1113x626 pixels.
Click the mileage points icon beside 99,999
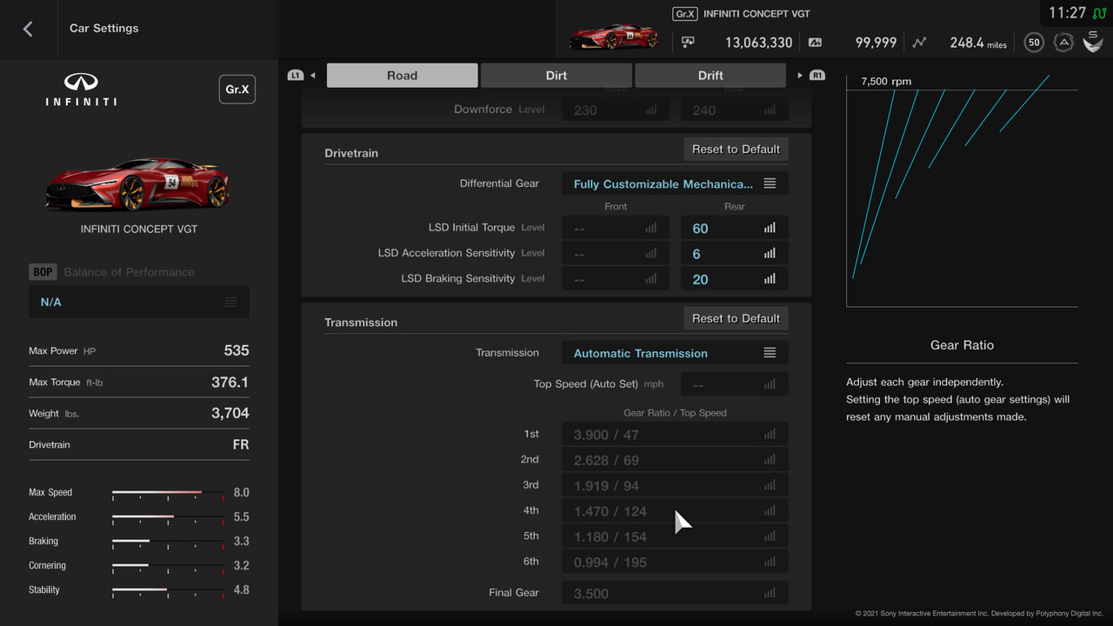(815, 42)
